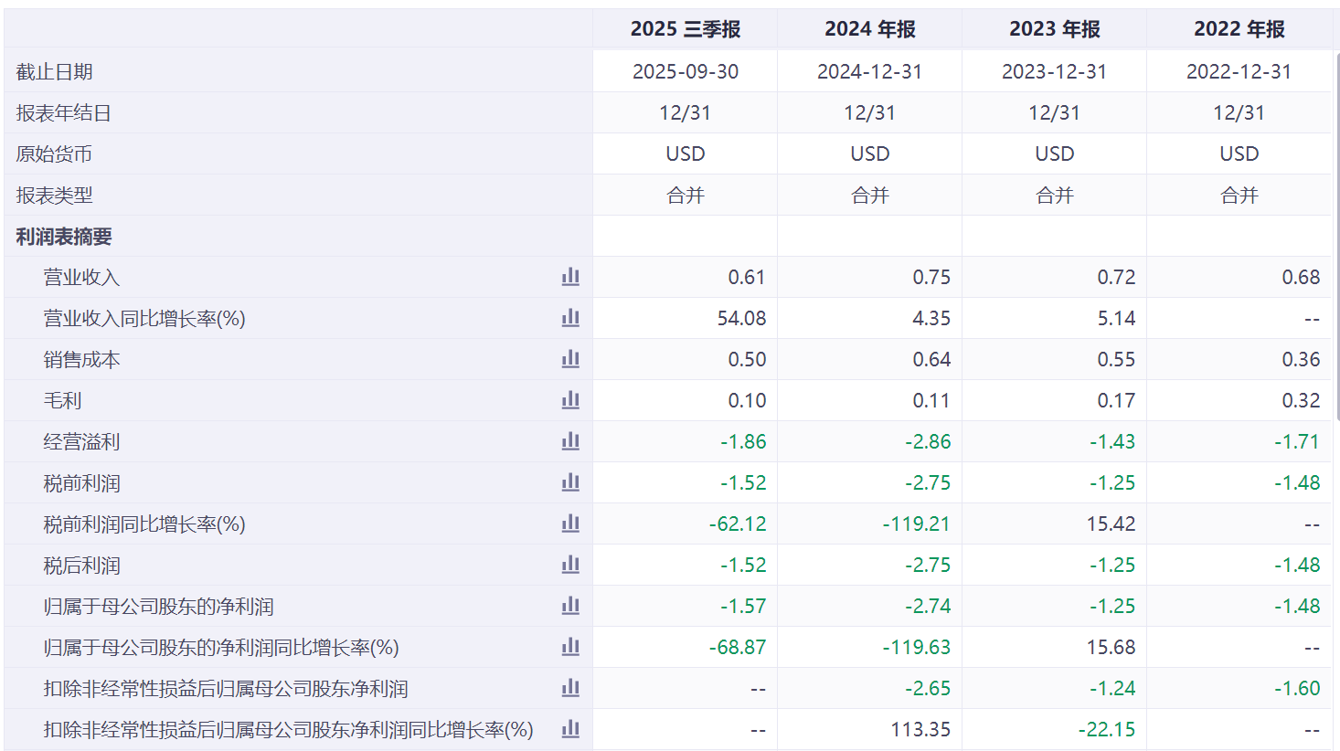The height and width of the screenshot is (751, 1340).
Task: Choose the 2022 年报 column header
Action: 1239,29
